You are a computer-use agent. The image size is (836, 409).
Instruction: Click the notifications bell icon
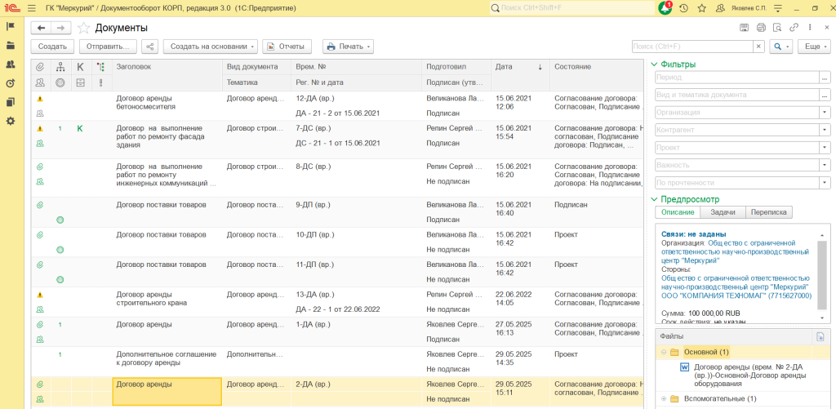(665, 8)
